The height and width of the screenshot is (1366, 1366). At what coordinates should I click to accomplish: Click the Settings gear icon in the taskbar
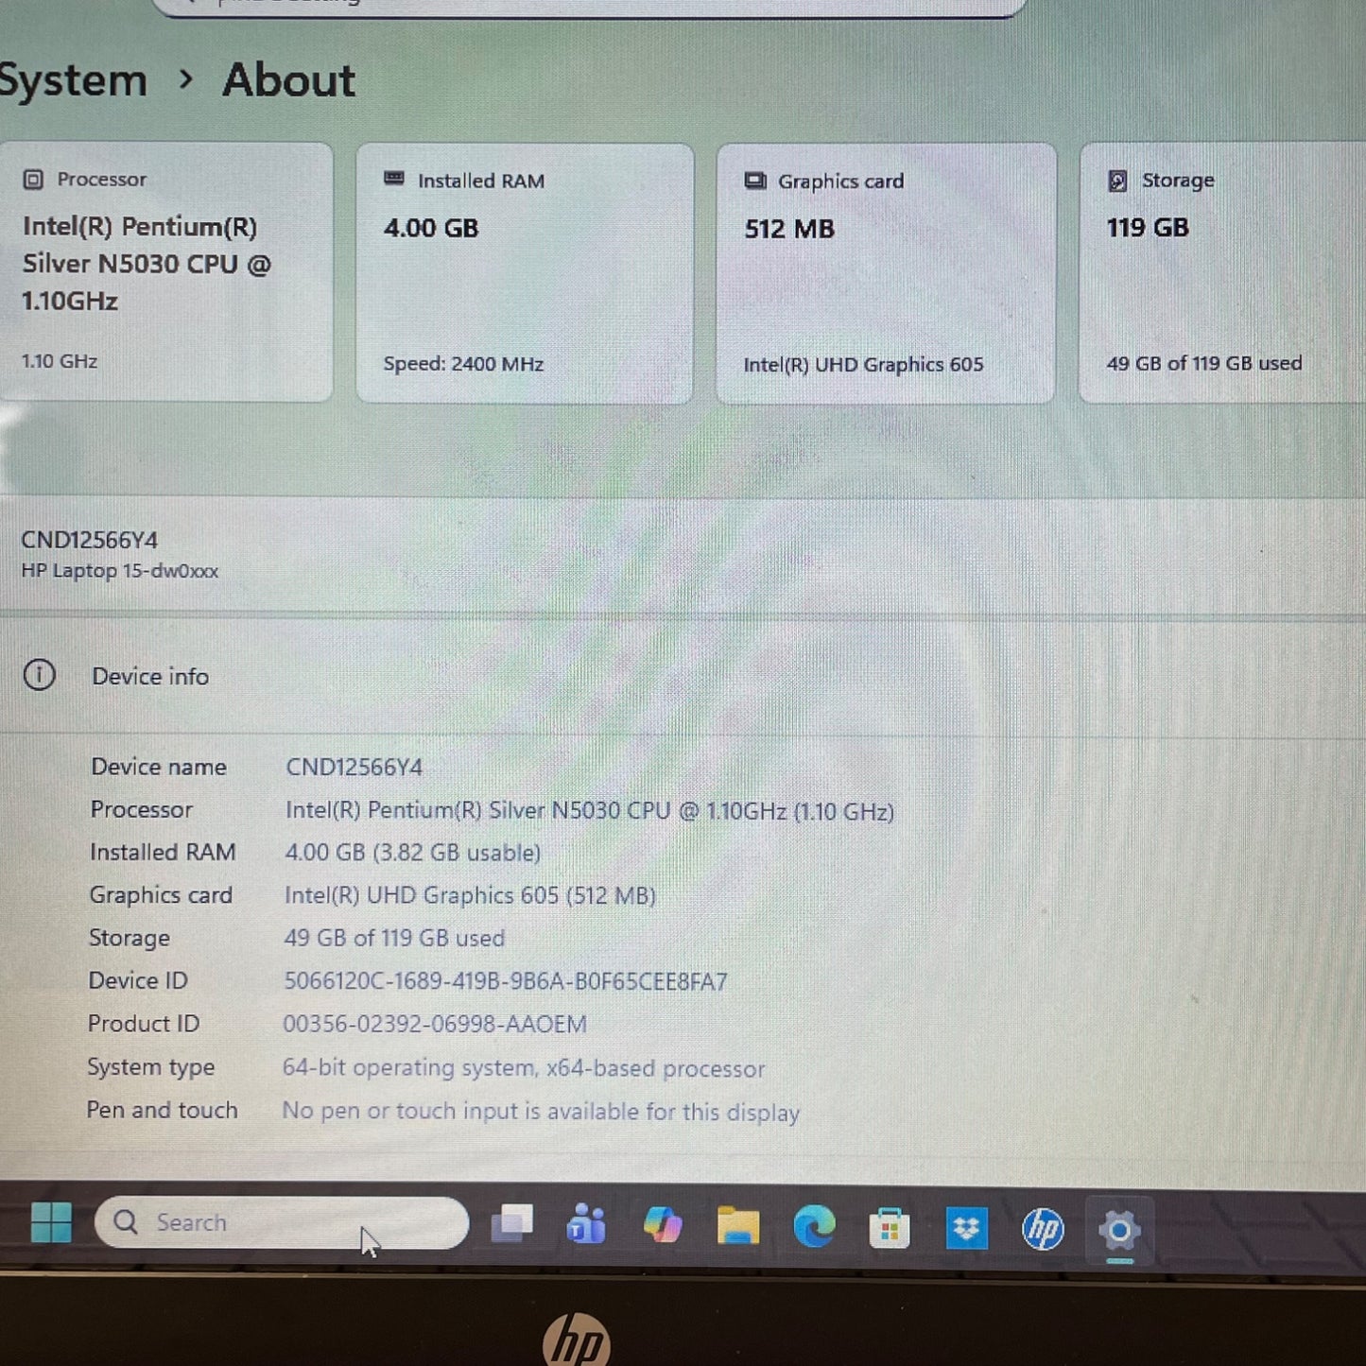point(1119,1230)
